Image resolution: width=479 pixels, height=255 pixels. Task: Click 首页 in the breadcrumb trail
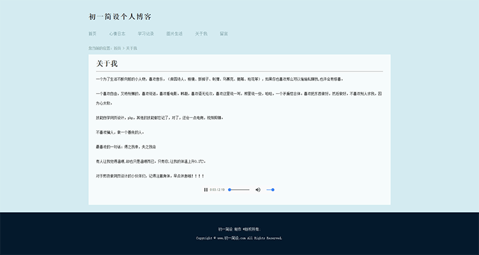pyautogui.click(x=118, y=48)
